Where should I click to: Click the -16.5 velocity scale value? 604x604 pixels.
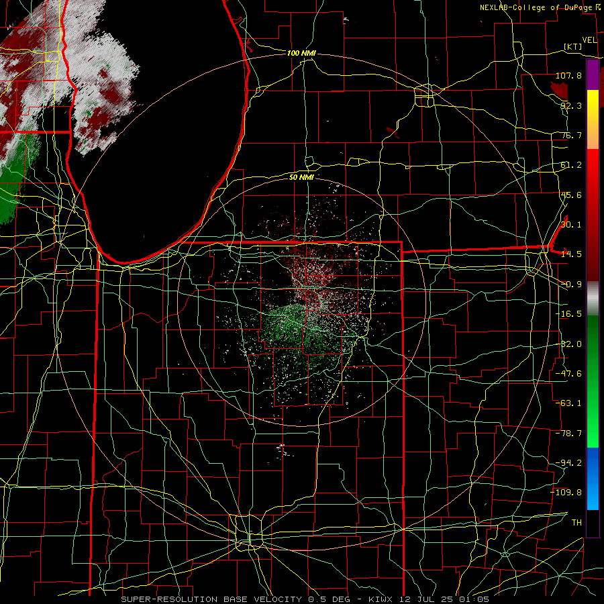tap(568, 314)
